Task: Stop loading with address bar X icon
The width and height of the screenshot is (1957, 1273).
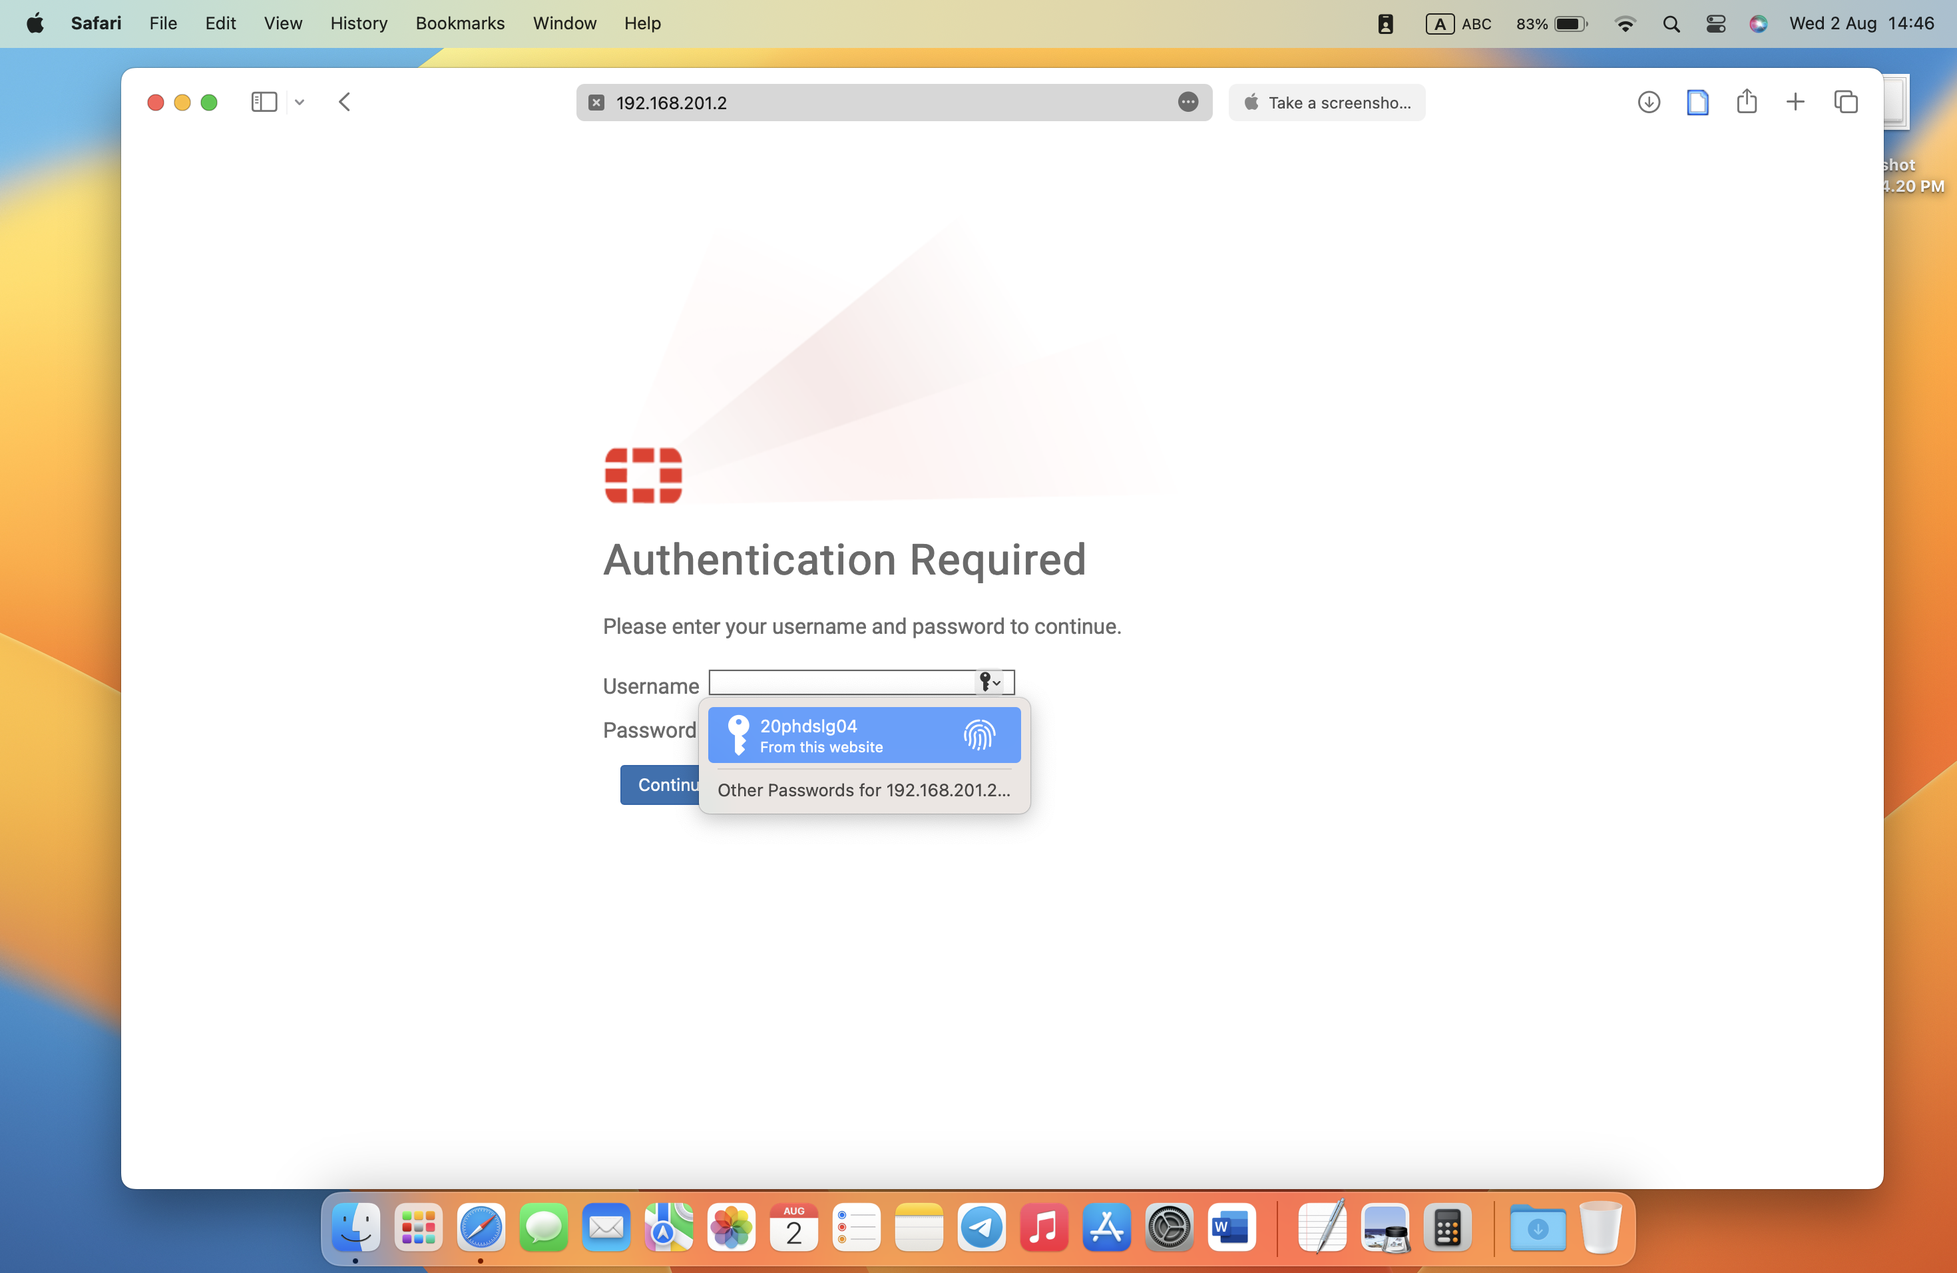Action: coord(597,103)
